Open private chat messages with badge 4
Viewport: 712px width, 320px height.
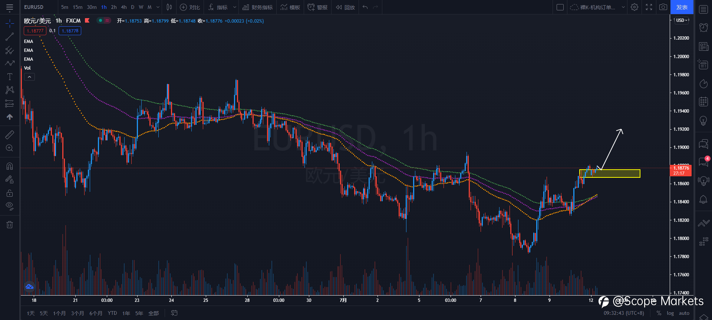click(x=703, y=161)
